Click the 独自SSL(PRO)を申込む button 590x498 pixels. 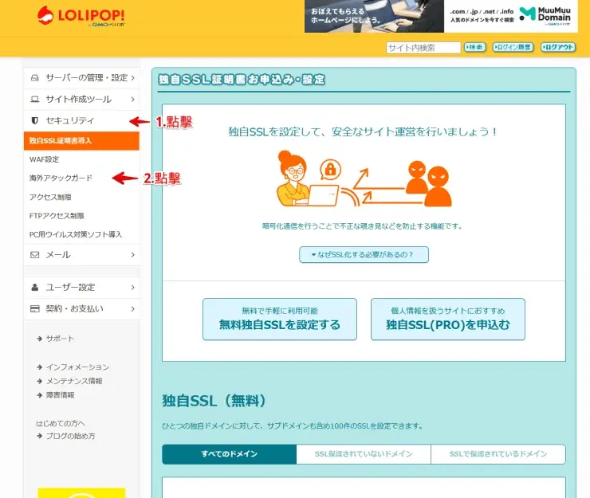[x=448, y=320]
